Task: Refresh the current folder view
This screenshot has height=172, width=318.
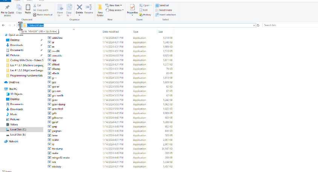Action: [x=258, y=25]
